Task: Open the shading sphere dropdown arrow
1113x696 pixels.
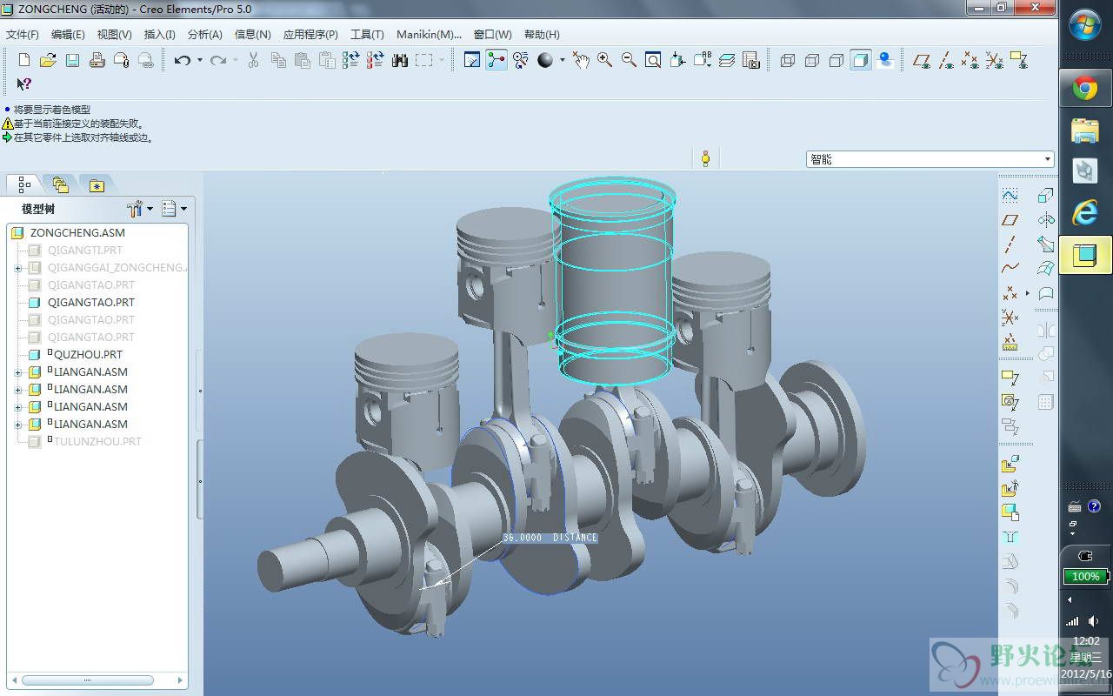Action: point(562,60)
